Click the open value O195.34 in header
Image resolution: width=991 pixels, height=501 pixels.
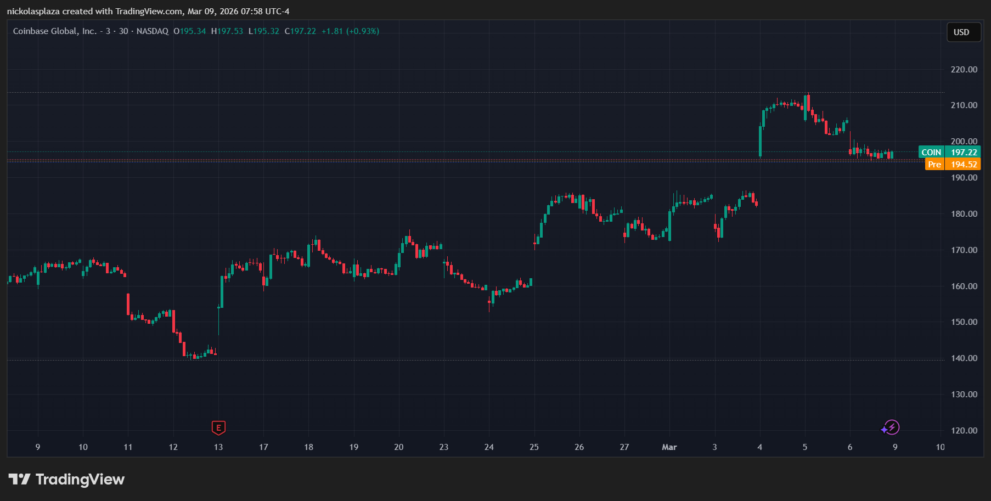[x=190, y=31]
